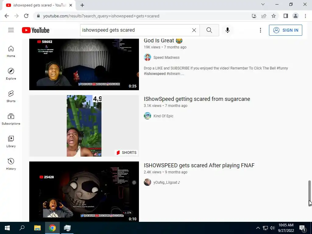Open yOuNg_Lilgoat channel name

pos(167,183)
